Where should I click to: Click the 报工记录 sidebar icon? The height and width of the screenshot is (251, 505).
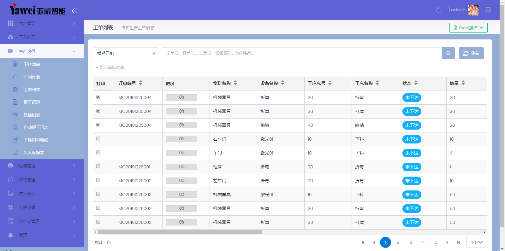[x=15, y=102]
